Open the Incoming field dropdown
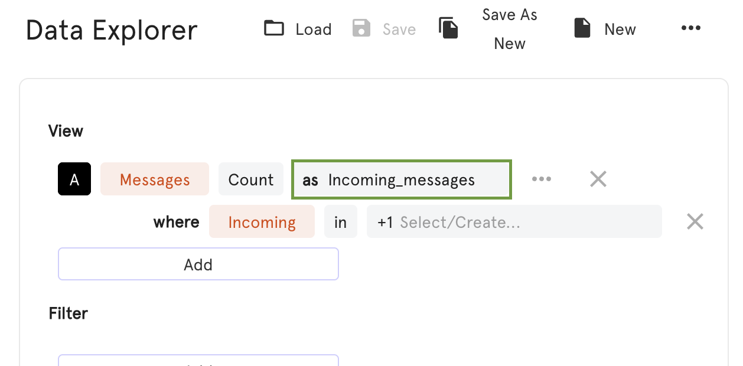The image size is (743, 366). [262, 222]
